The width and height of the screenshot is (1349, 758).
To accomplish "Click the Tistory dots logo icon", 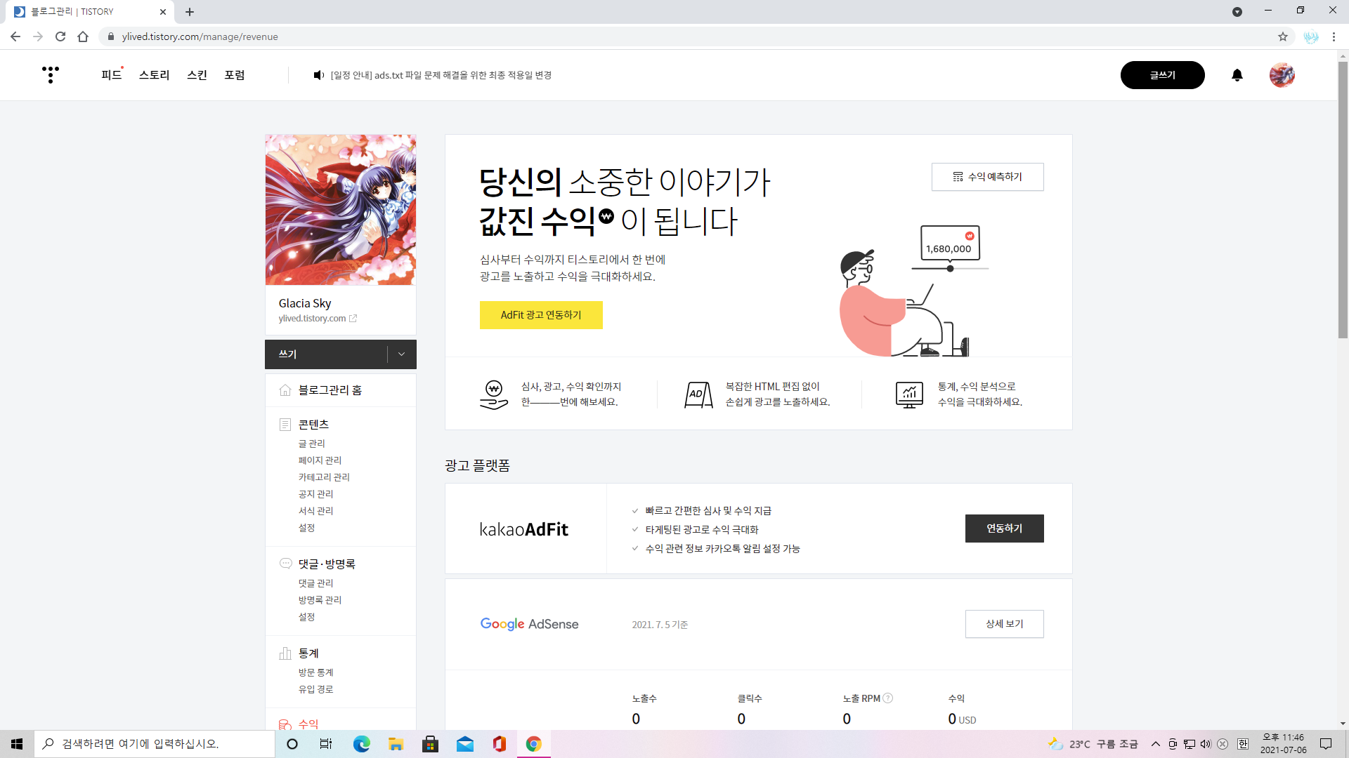I will pos(50,74).
